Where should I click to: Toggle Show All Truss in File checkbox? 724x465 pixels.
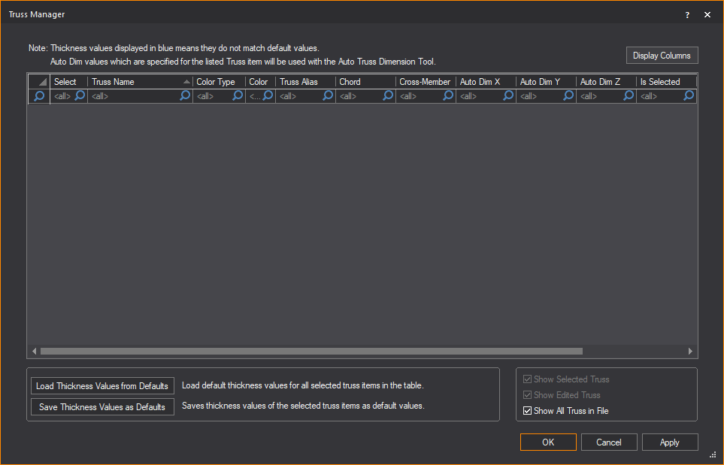pyautogui.click(x=528, y=411)
